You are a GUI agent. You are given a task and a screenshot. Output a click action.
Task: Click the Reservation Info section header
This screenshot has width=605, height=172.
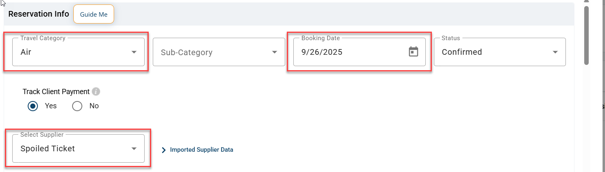pos(39,14)
